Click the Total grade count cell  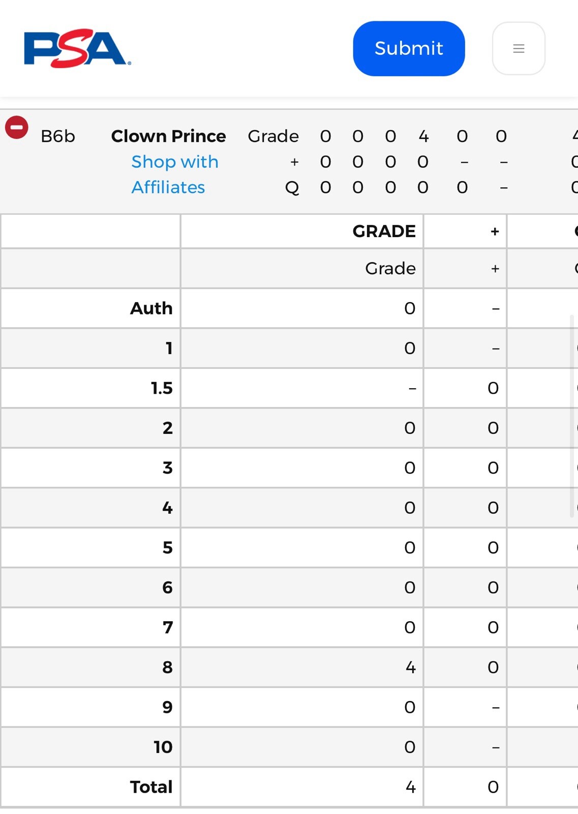[410, 787]
